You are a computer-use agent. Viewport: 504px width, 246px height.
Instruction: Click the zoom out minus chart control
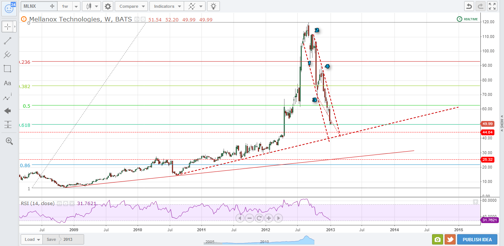point(249,218)
